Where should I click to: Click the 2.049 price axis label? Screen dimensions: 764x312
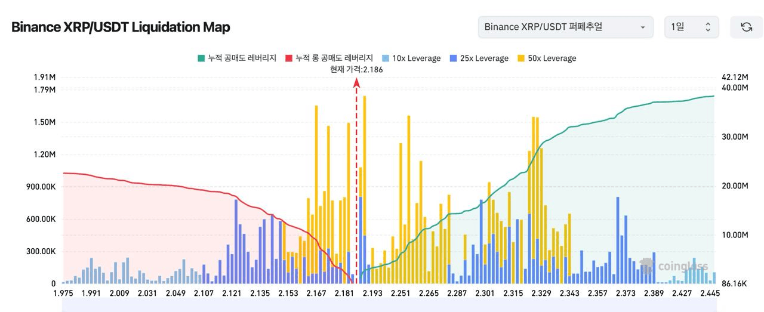(175, 294)
